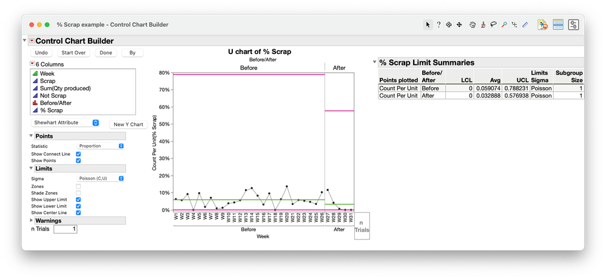The image size is (606, 279).
Task: Click the chart title U chart of % Scrap
Action: (260, 52)
